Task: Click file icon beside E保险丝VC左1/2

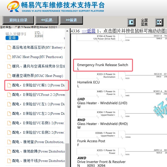Action: click(x=9, y=104)
